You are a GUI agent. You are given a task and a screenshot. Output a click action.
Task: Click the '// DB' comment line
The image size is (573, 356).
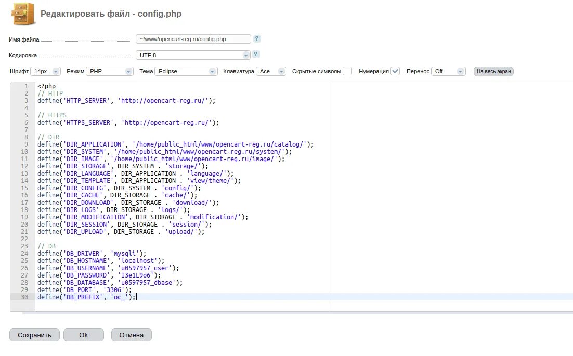pos(46,246)
